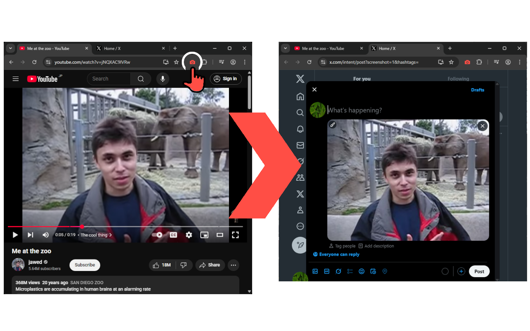
Task: Bookmark the YouTube page with the star
Action: [176, 62]
